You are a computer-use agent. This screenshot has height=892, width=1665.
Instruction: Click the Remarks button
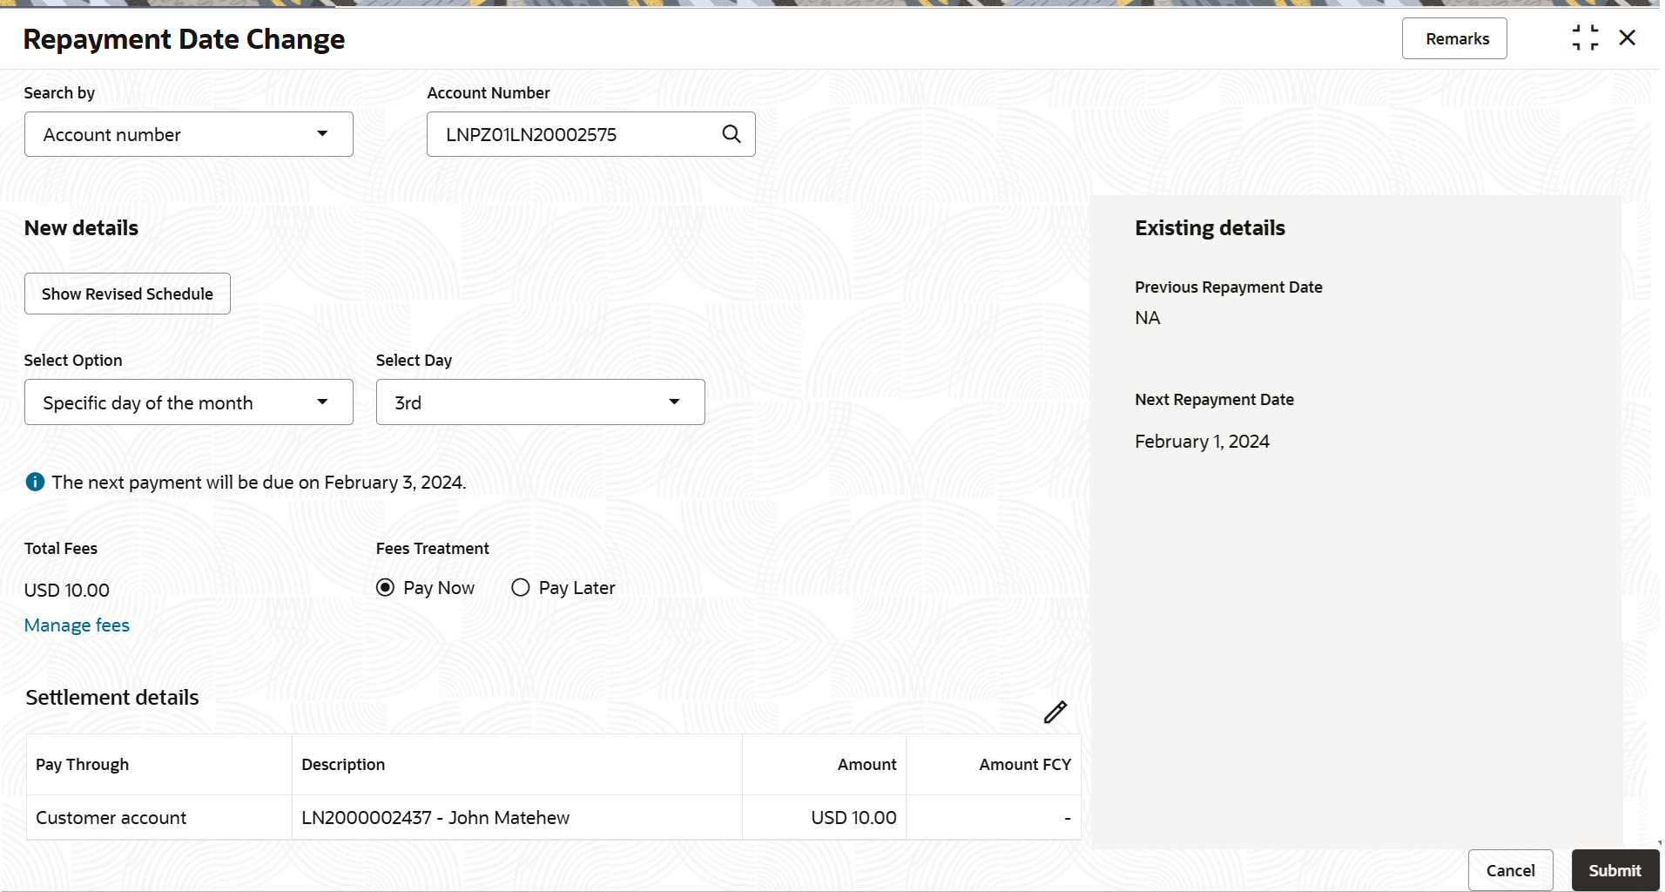tap(1454, 38)
